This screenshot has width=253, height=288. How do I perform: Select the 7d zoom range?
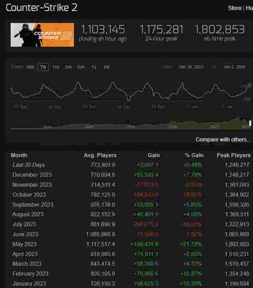pos(43,67)
